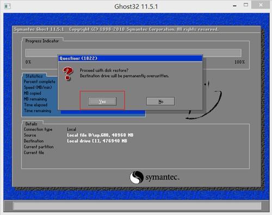Click the 100% progress label
Image resolution: width=272 pixels, height=215 pixels.
tap(239, 62)
